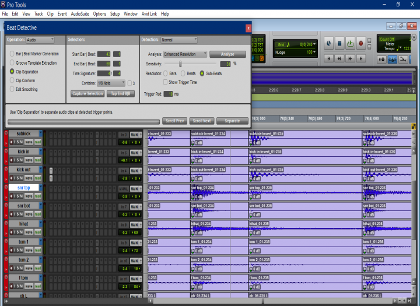Viewport: 420px width, 306px height.
Task: Tick the triplet 3 checkbox
Action: 129,83
